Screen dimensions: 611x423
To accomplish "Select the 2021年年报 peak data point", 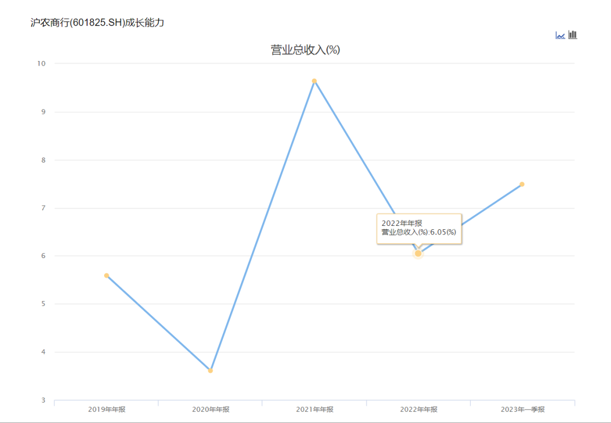I will [x=314, y=81].
